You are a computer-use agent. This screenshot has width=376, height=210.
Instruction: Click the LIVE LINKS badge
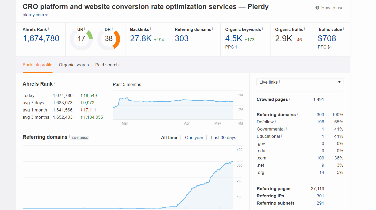point(80,138)
